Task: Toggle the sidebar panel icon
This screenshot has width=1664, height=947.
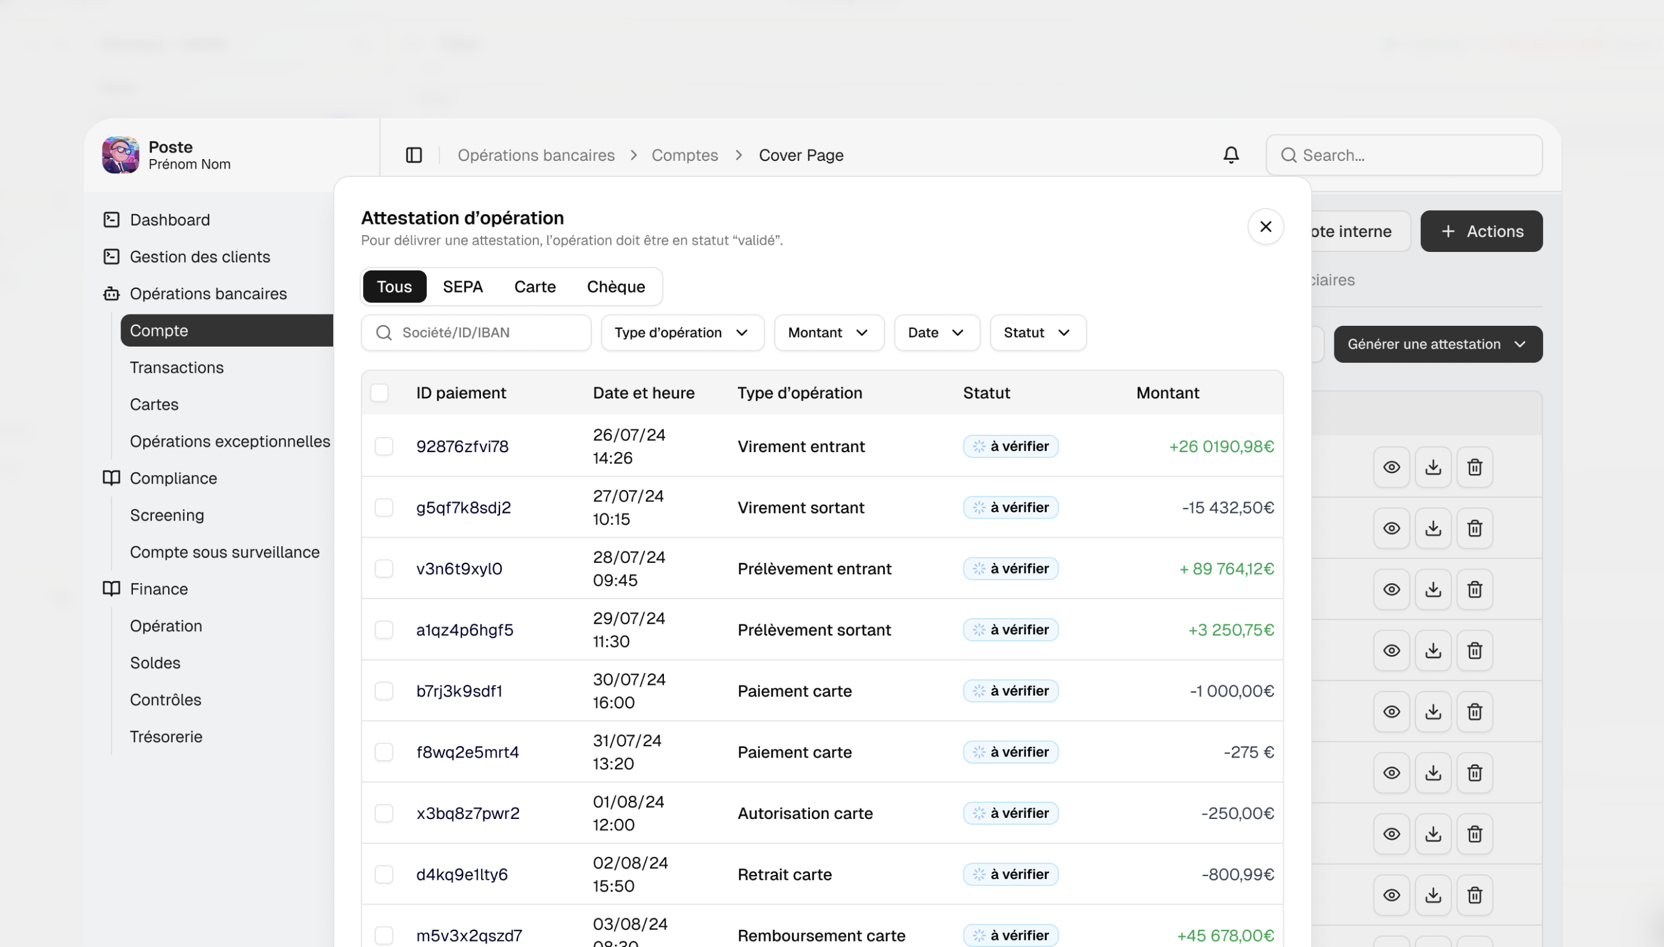Action: tap(414, 155)
